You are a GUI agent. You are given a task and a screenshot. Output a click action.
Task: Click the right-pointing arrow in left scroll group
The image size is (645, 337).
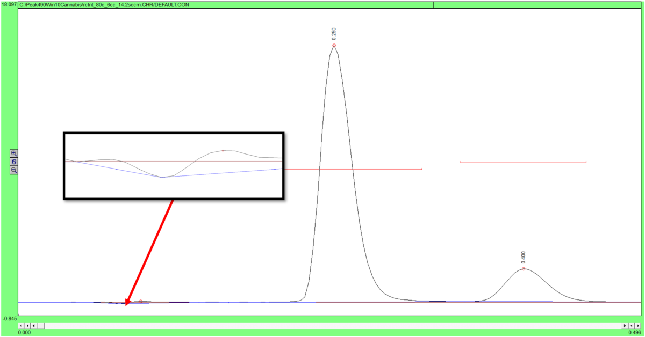click(x=27, y=326)
